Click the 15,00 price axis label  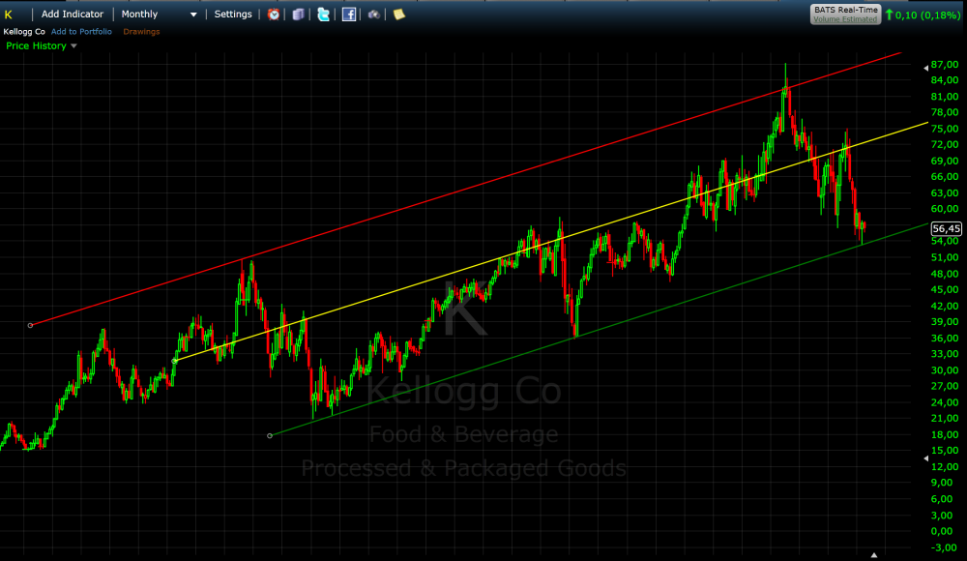(x=945, y=451)
